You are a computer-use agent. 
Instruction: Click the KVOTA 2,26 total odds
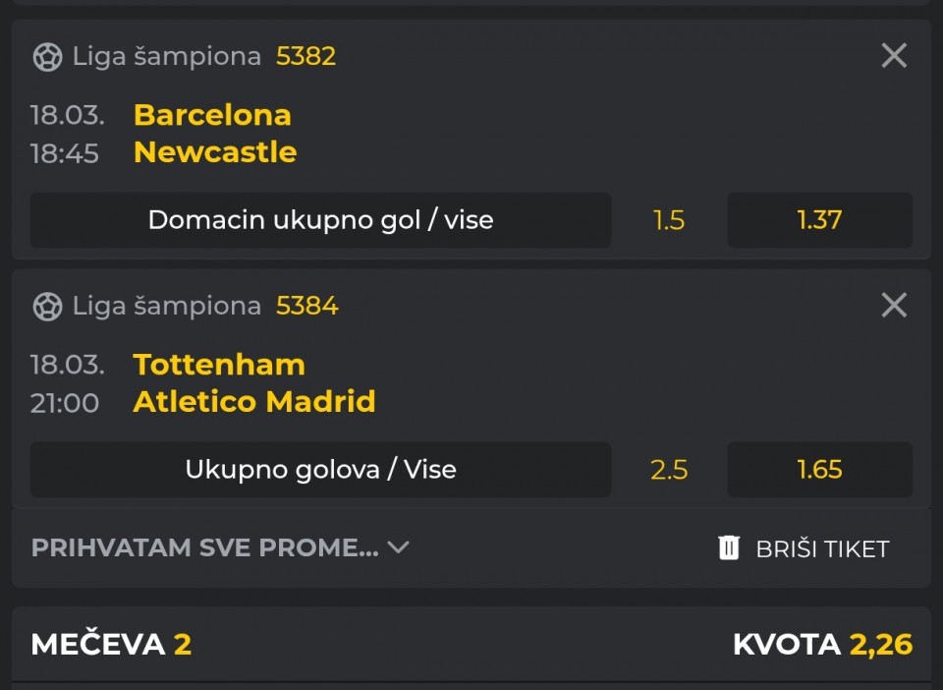(822, 644)
